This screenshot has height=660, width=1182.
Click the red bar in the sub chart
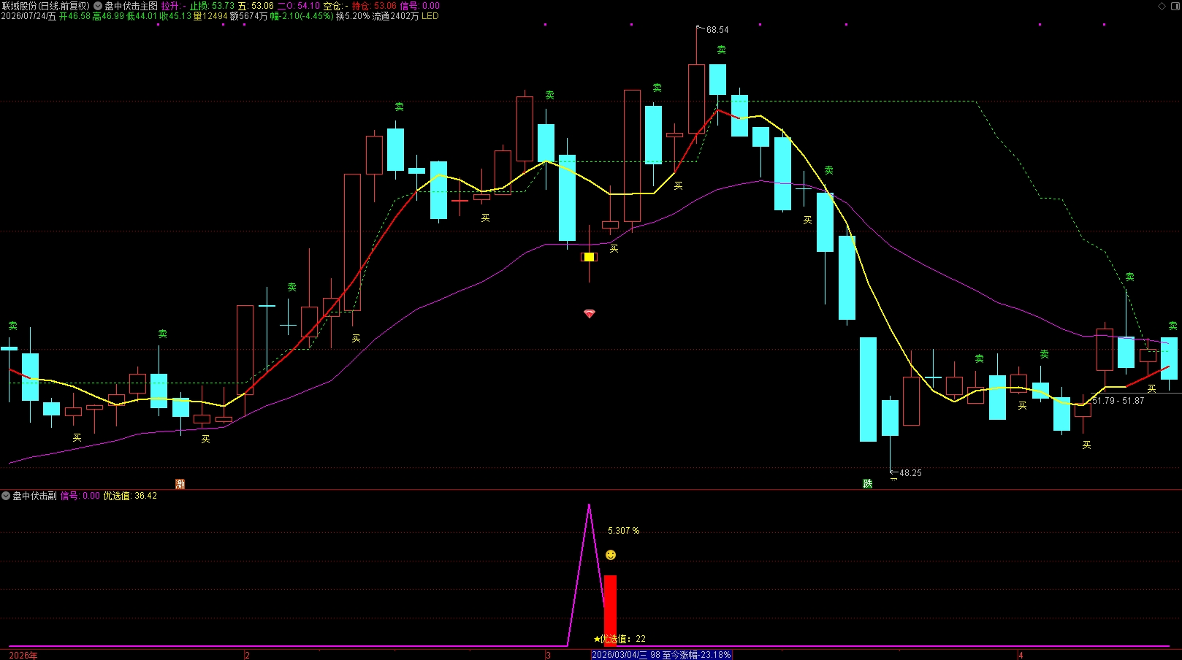(610, 610)
